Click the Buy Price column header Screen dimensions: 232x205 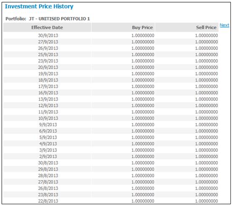pos(123,27)
